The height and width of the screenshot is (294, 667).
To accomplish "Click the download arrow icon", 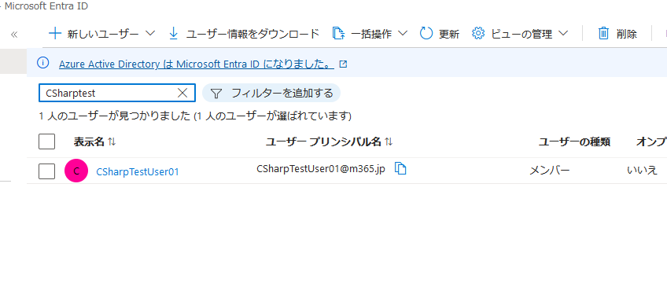I will point(173,34).
